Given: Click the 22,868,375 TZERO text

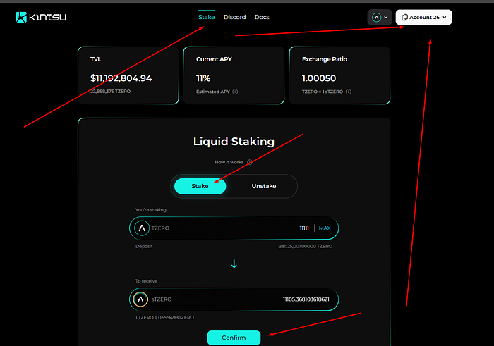Looking at the screenshot, I should pyautogui.click(x=110, y=91).
